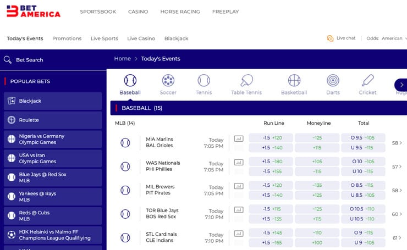
Task: Select the Baseball sport icon
Action: tap(130, 80)
